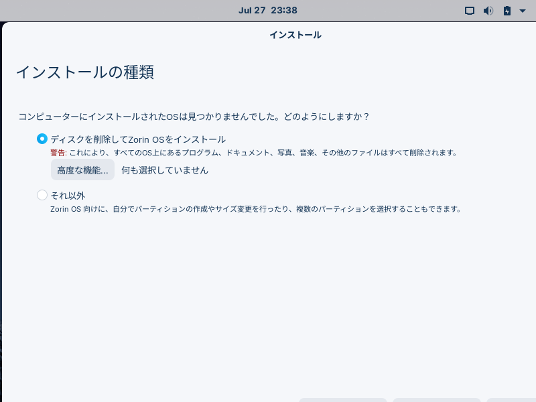Viewport: 536px width, 402px height.
Task: Click the インストール window title
Action: coord(295,35)
